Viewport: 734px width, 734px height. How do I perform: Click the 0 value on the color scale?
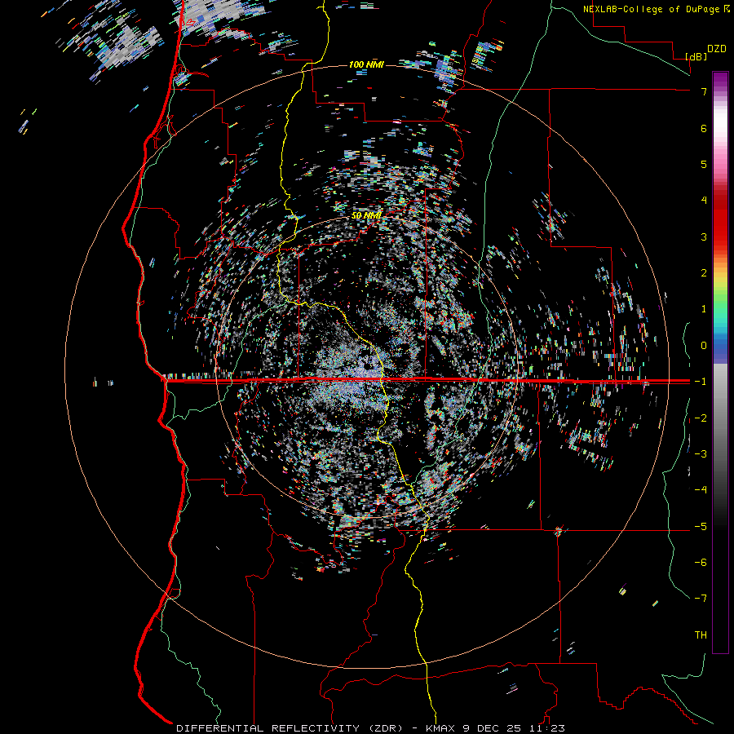pyautogui.click(x=704, y=346)
